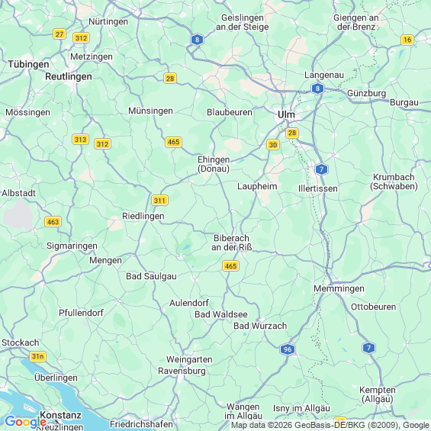Select the Biberach an der Riß label
The image size is (431, 431).
tap(231, 243)
